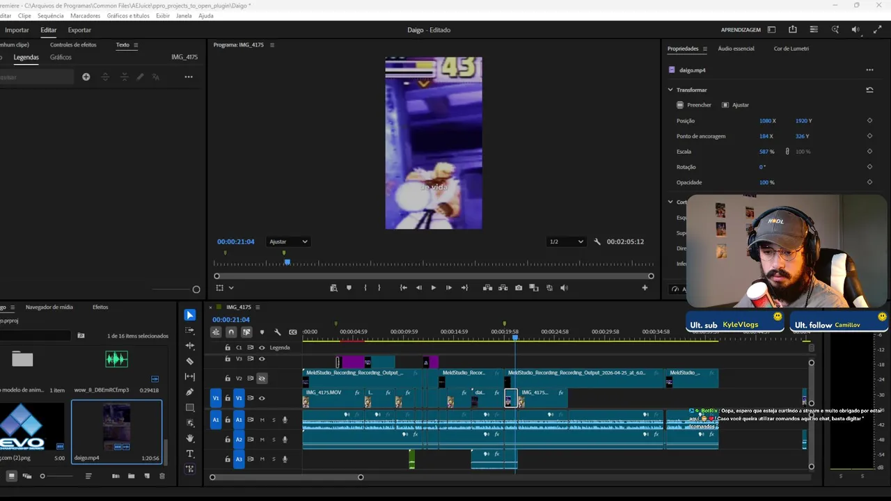The image size is (891, 501).
Task: Toggle full screen video icon
Action: click(877, 30)
